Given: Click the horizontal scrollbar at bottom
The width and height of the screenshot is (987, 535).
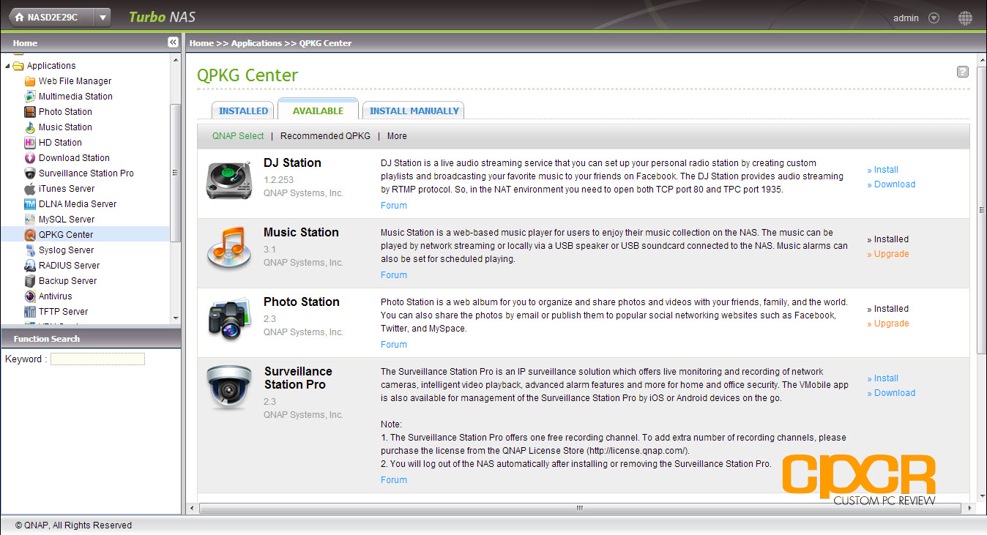Looking at the screenshot, I should [x=579, y=508].
